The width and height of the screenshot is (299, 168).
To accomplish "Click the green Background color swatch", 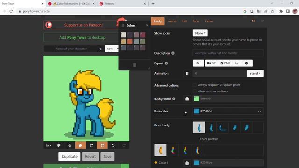I will click(x=197, y=98).
